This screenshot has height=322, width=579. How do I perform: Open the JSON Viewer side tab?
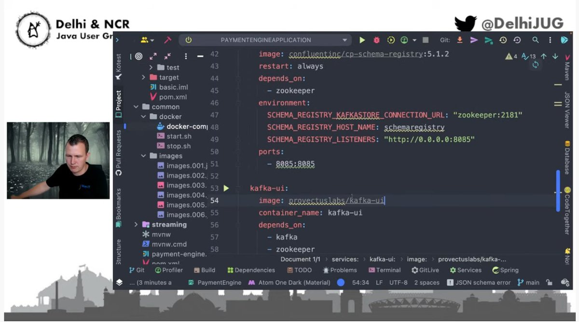pyautogui.click(x=567, y=110)
